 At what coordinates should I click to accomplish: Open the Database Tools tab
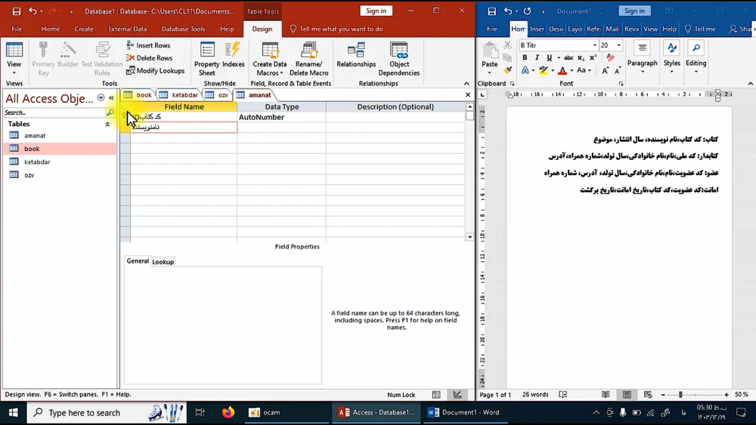[x=183, y=29]
